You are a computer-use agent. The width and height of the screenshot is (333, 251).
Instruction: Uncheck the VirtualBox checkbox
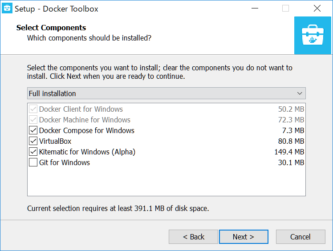pos(33,141)
